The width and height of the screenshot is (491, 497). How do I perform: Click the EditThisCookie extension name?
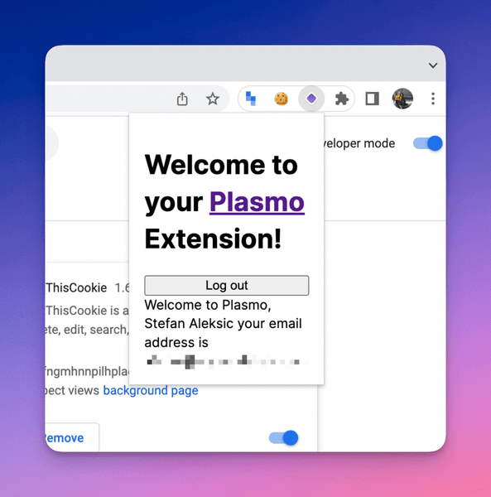tap(76, 287)
